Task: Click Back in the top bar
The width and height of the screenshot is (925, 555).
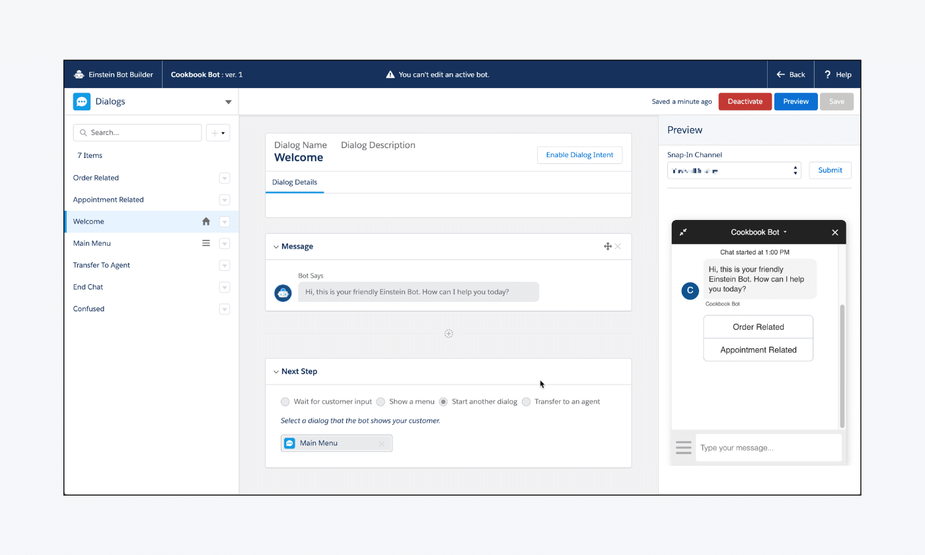Action: tap(791, 75)
